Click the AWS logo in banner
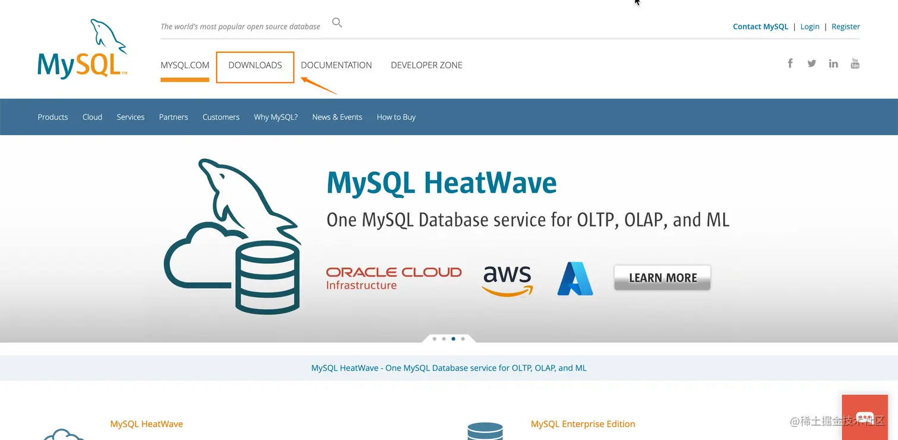 tap(507, 280)
